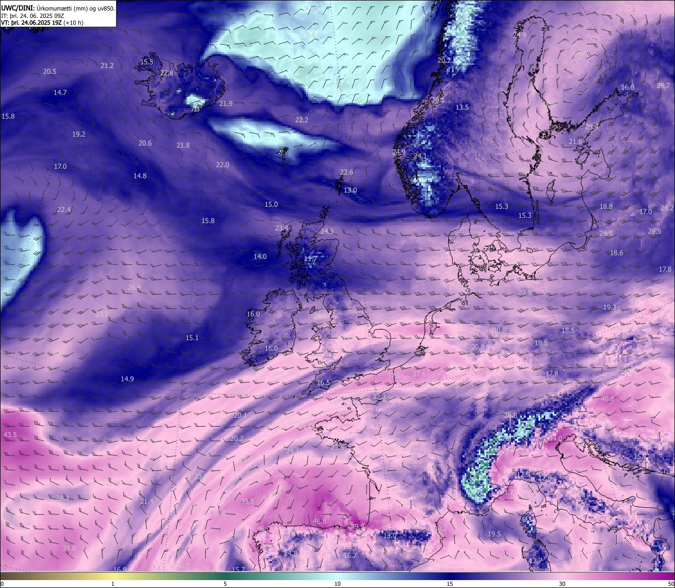Click the 22.4 value label
675x588 pixels.
[x=64, y=209]
